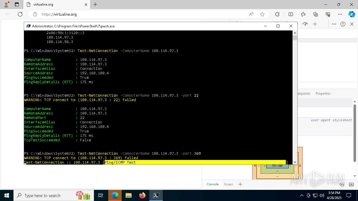Image resolution: width=358 pixels, height=201 pixels.
Task: Select the Issues drawer tab
Action: (x=229, y=184)
